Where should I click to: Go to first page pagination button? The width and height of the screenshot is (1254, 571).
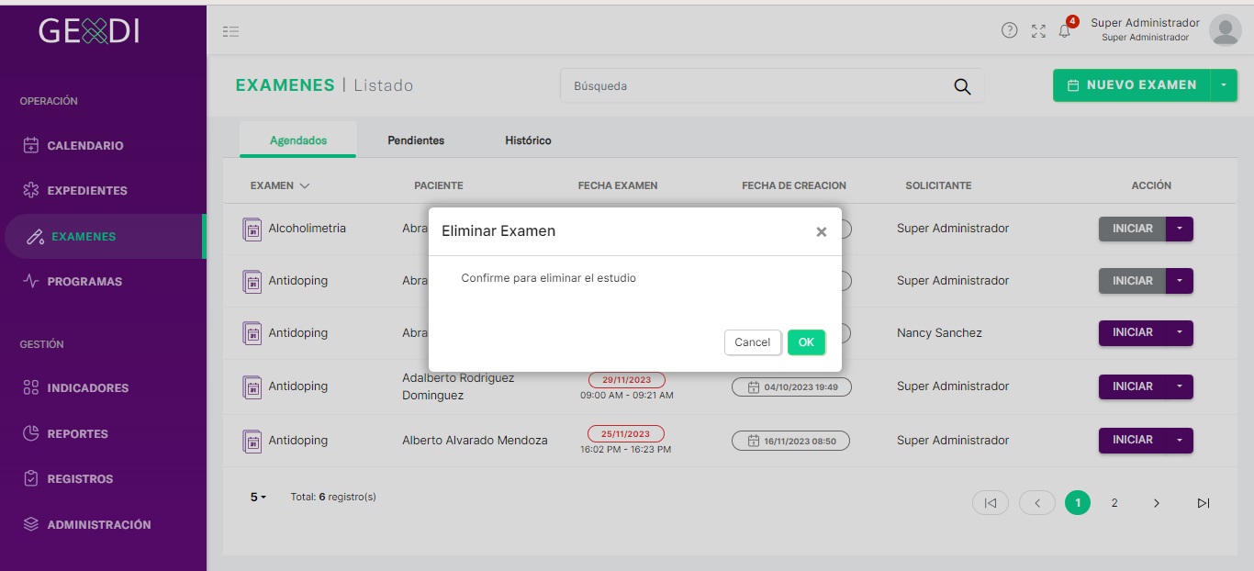[x=991, y=503]
